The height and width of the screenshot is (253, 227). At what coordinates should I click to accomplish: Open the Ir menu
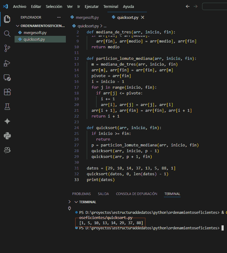[79, 6]
